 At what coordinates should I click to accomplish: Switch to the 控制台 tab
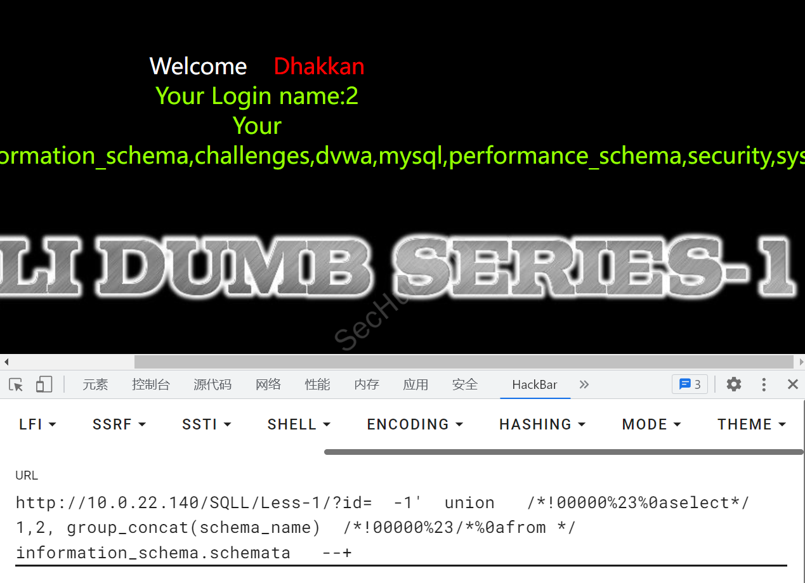[x=151, y=384]
